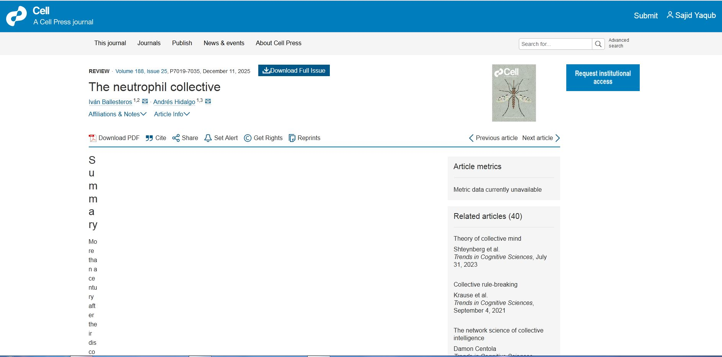Order Reprints of the article

click(292, 138)
